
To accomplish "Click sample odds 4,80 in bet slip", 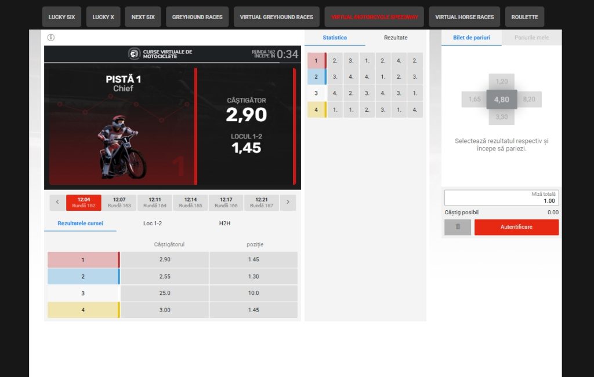I will point(502,100).
